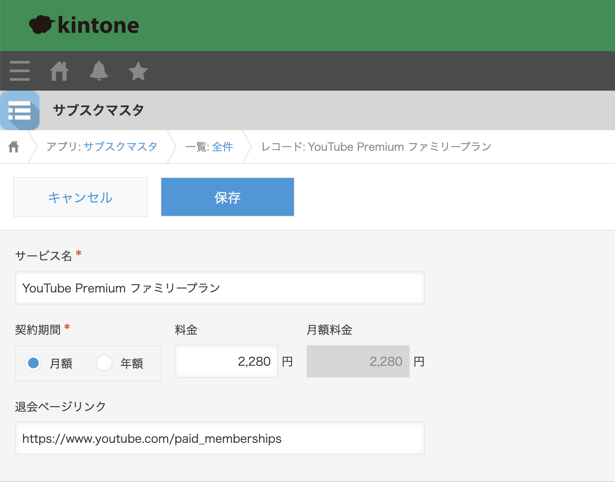
Task: Save the record with 保存 button
Action: point(227,197)
